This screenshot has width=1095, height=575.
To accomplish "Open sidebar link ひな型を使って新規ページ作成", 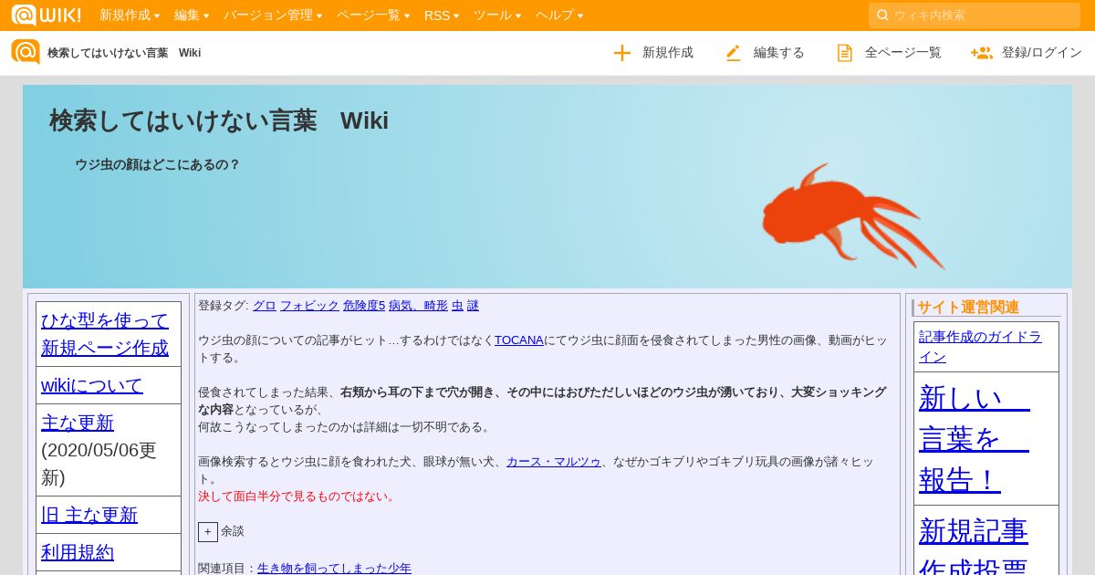I will [x=105, y=334].
